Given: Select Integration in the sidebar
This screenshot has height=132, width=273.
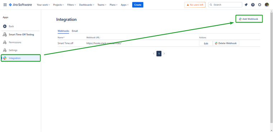Looking at the screenshot, I should 21,58.
